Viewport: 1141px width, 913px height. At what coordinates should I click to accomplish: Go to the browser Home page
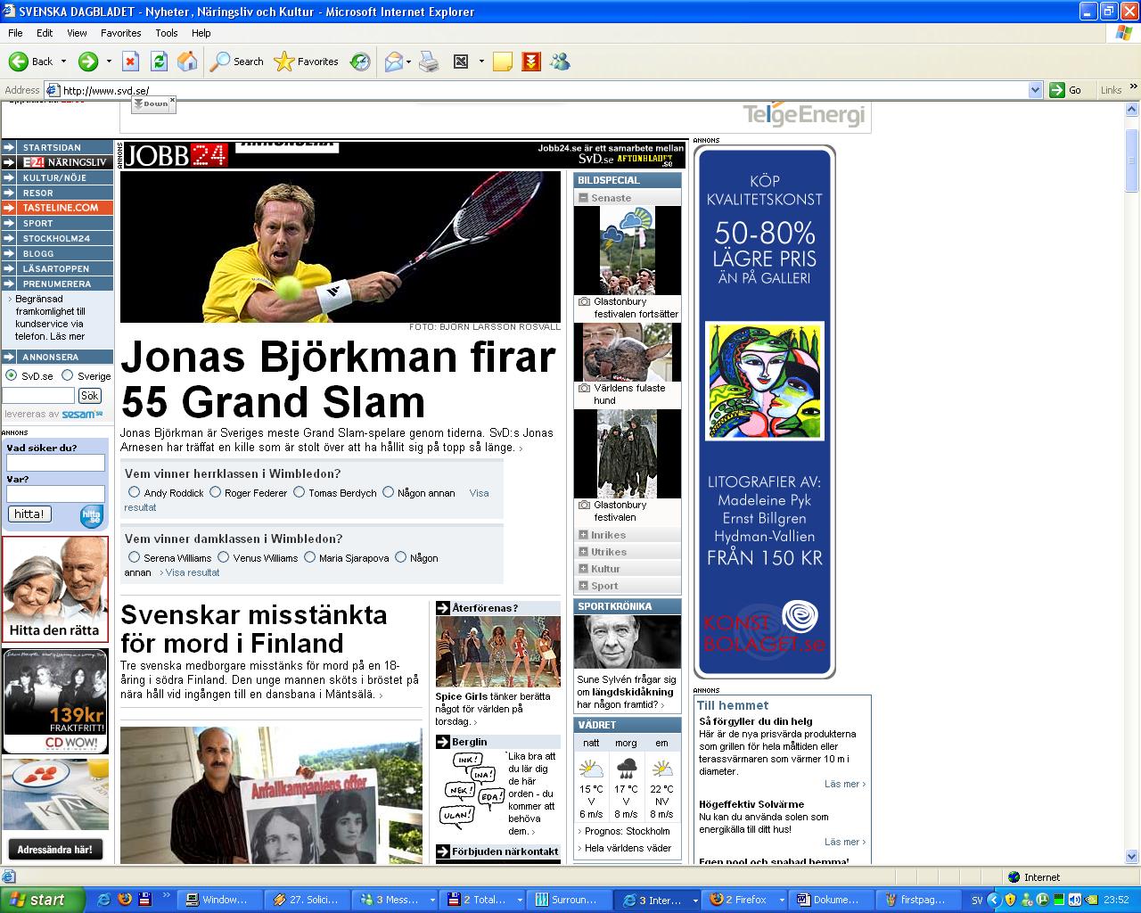(187, 62)
